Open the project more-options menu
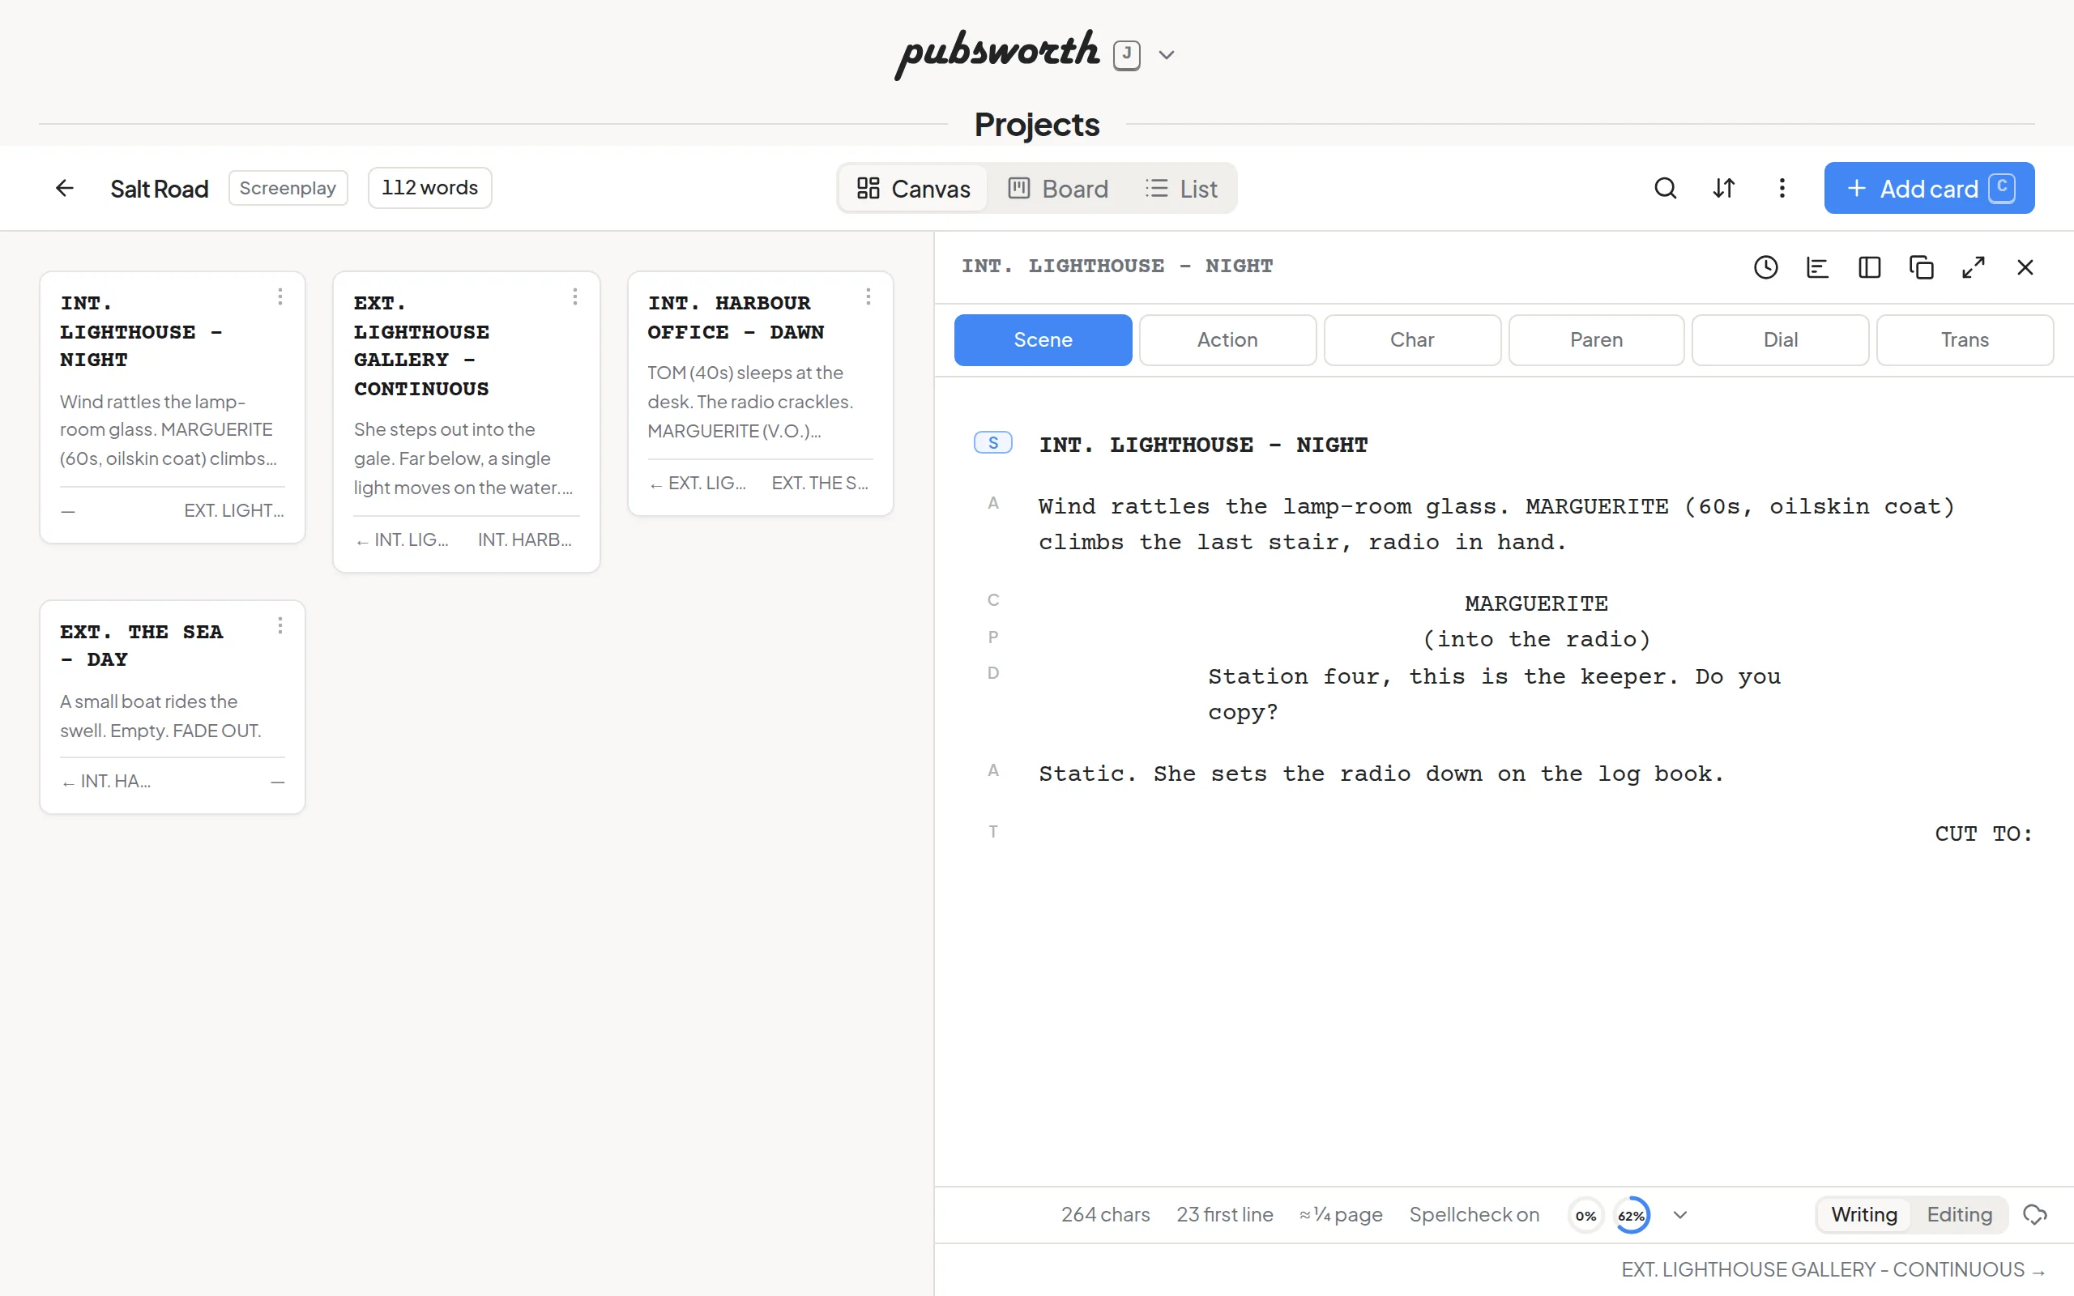2074x1296 pixels. point(1782,188)
